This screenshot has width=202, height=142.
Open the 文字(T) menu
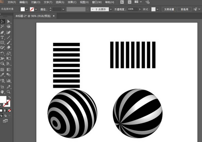pos(48,2)
